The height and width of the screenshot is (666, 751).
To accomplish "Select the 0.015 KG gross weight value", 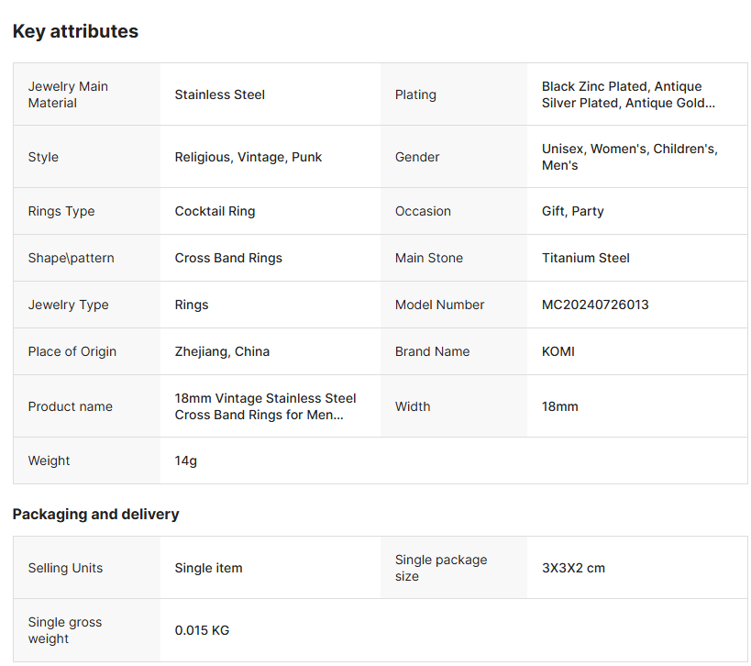I will pos(202,630).
